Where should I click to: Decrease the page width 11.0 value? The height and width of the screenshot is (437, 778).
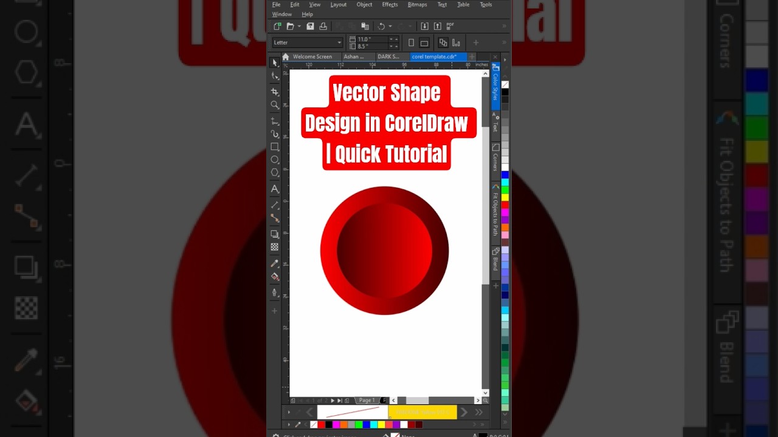pos(391,39)
